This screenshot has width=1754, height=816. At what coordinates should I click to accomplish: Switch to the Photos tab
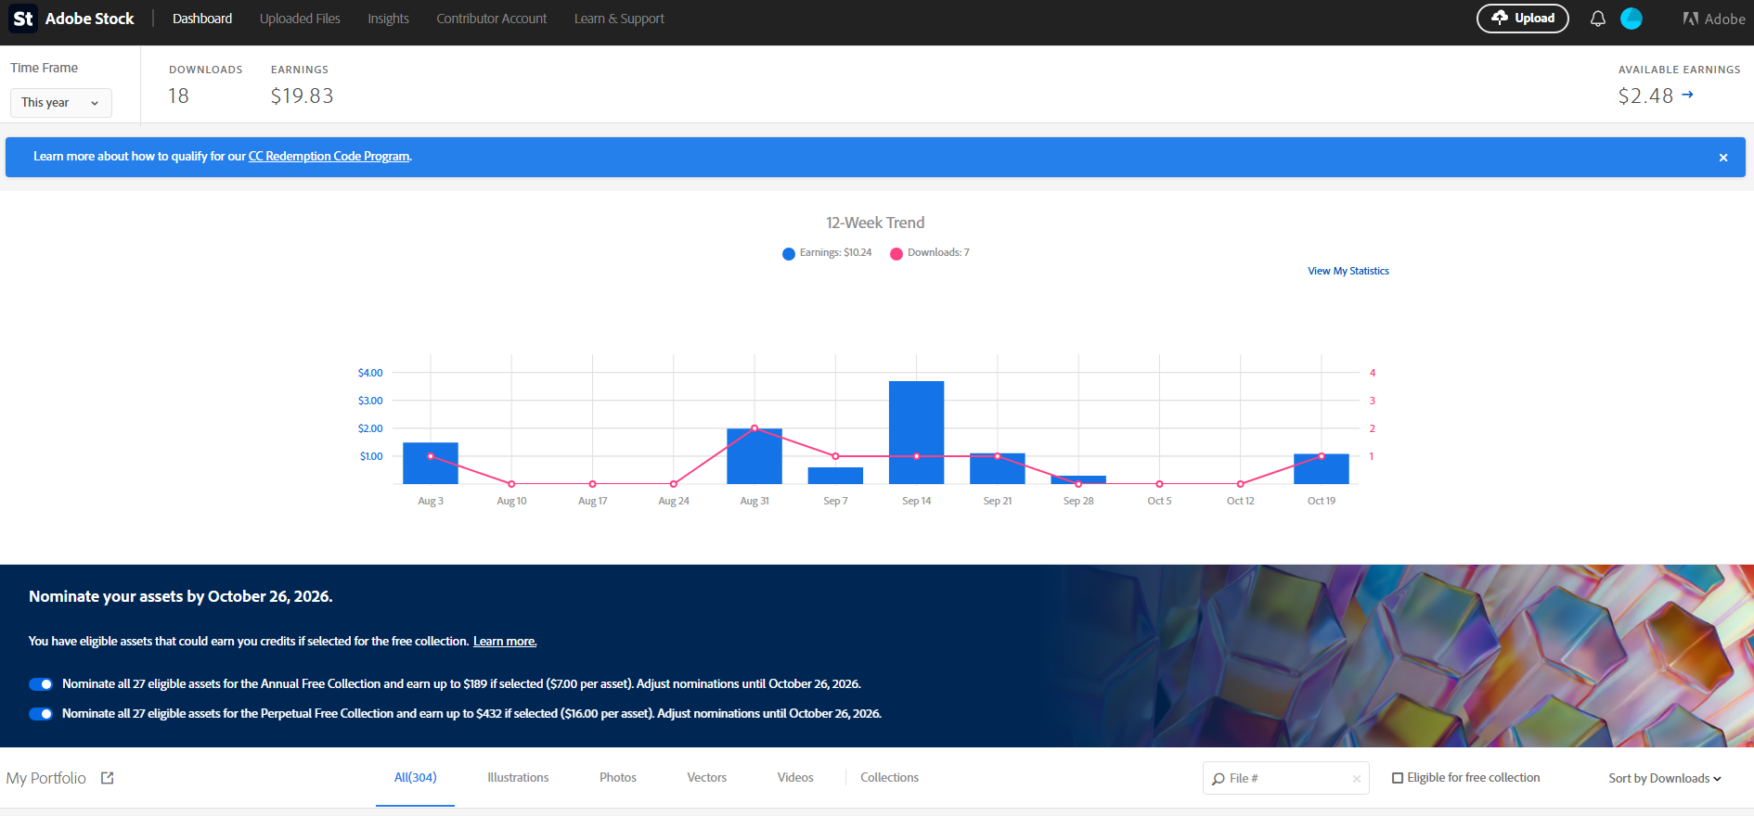point(618,778)
